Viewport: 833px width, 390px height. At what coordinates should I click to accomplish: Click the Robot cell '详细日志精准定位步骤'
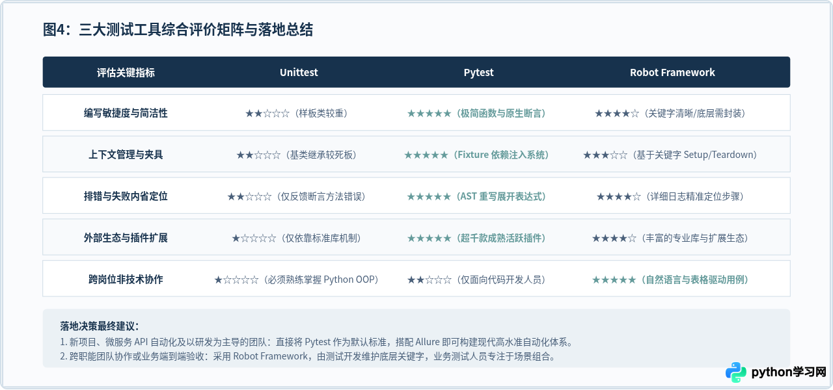(672, 196)
